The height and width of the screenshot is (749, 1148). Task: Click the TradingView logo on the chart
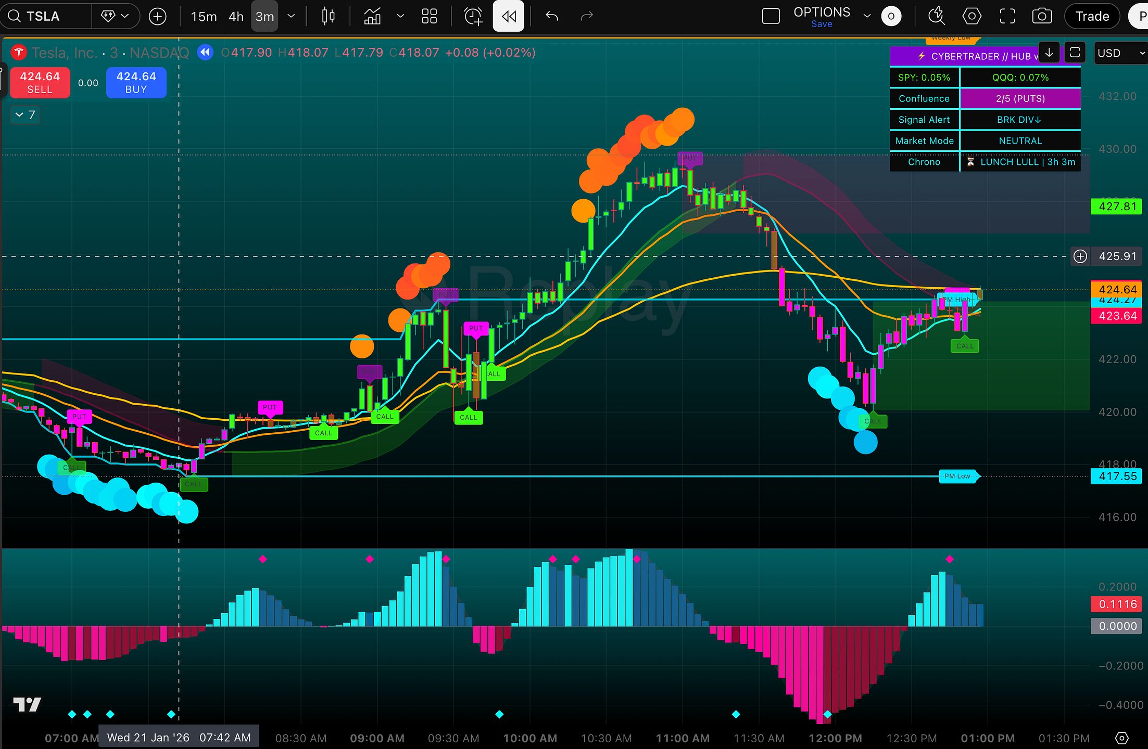pos(27,705)
